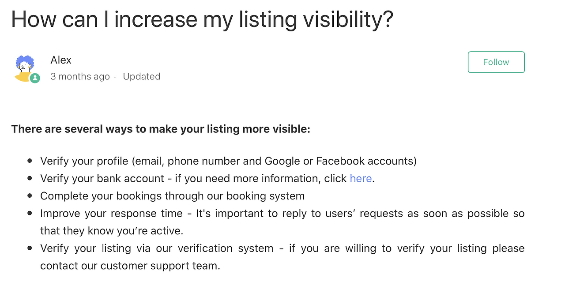Image resolution: width=565 pixels, height=293 pixels.
Task: Click bullet dot beside "Verify your profile"
Action: click(30, 161)
